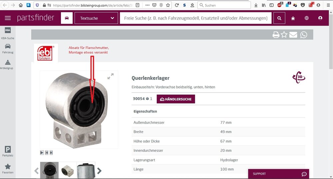
Task: Focus the browser Suchen search box
Action: pyautogui.click(x=224, y=5)
